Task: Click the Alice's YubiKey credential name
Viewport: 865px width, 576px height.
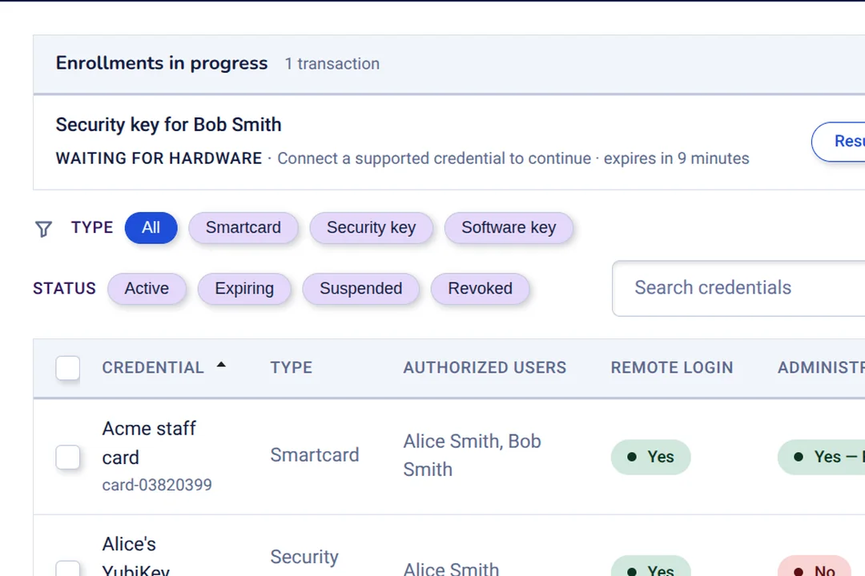Action: (x=135, y=557)
